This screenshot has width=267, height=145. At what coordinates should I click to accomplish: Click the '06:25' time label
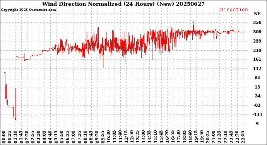coord(68,137)
